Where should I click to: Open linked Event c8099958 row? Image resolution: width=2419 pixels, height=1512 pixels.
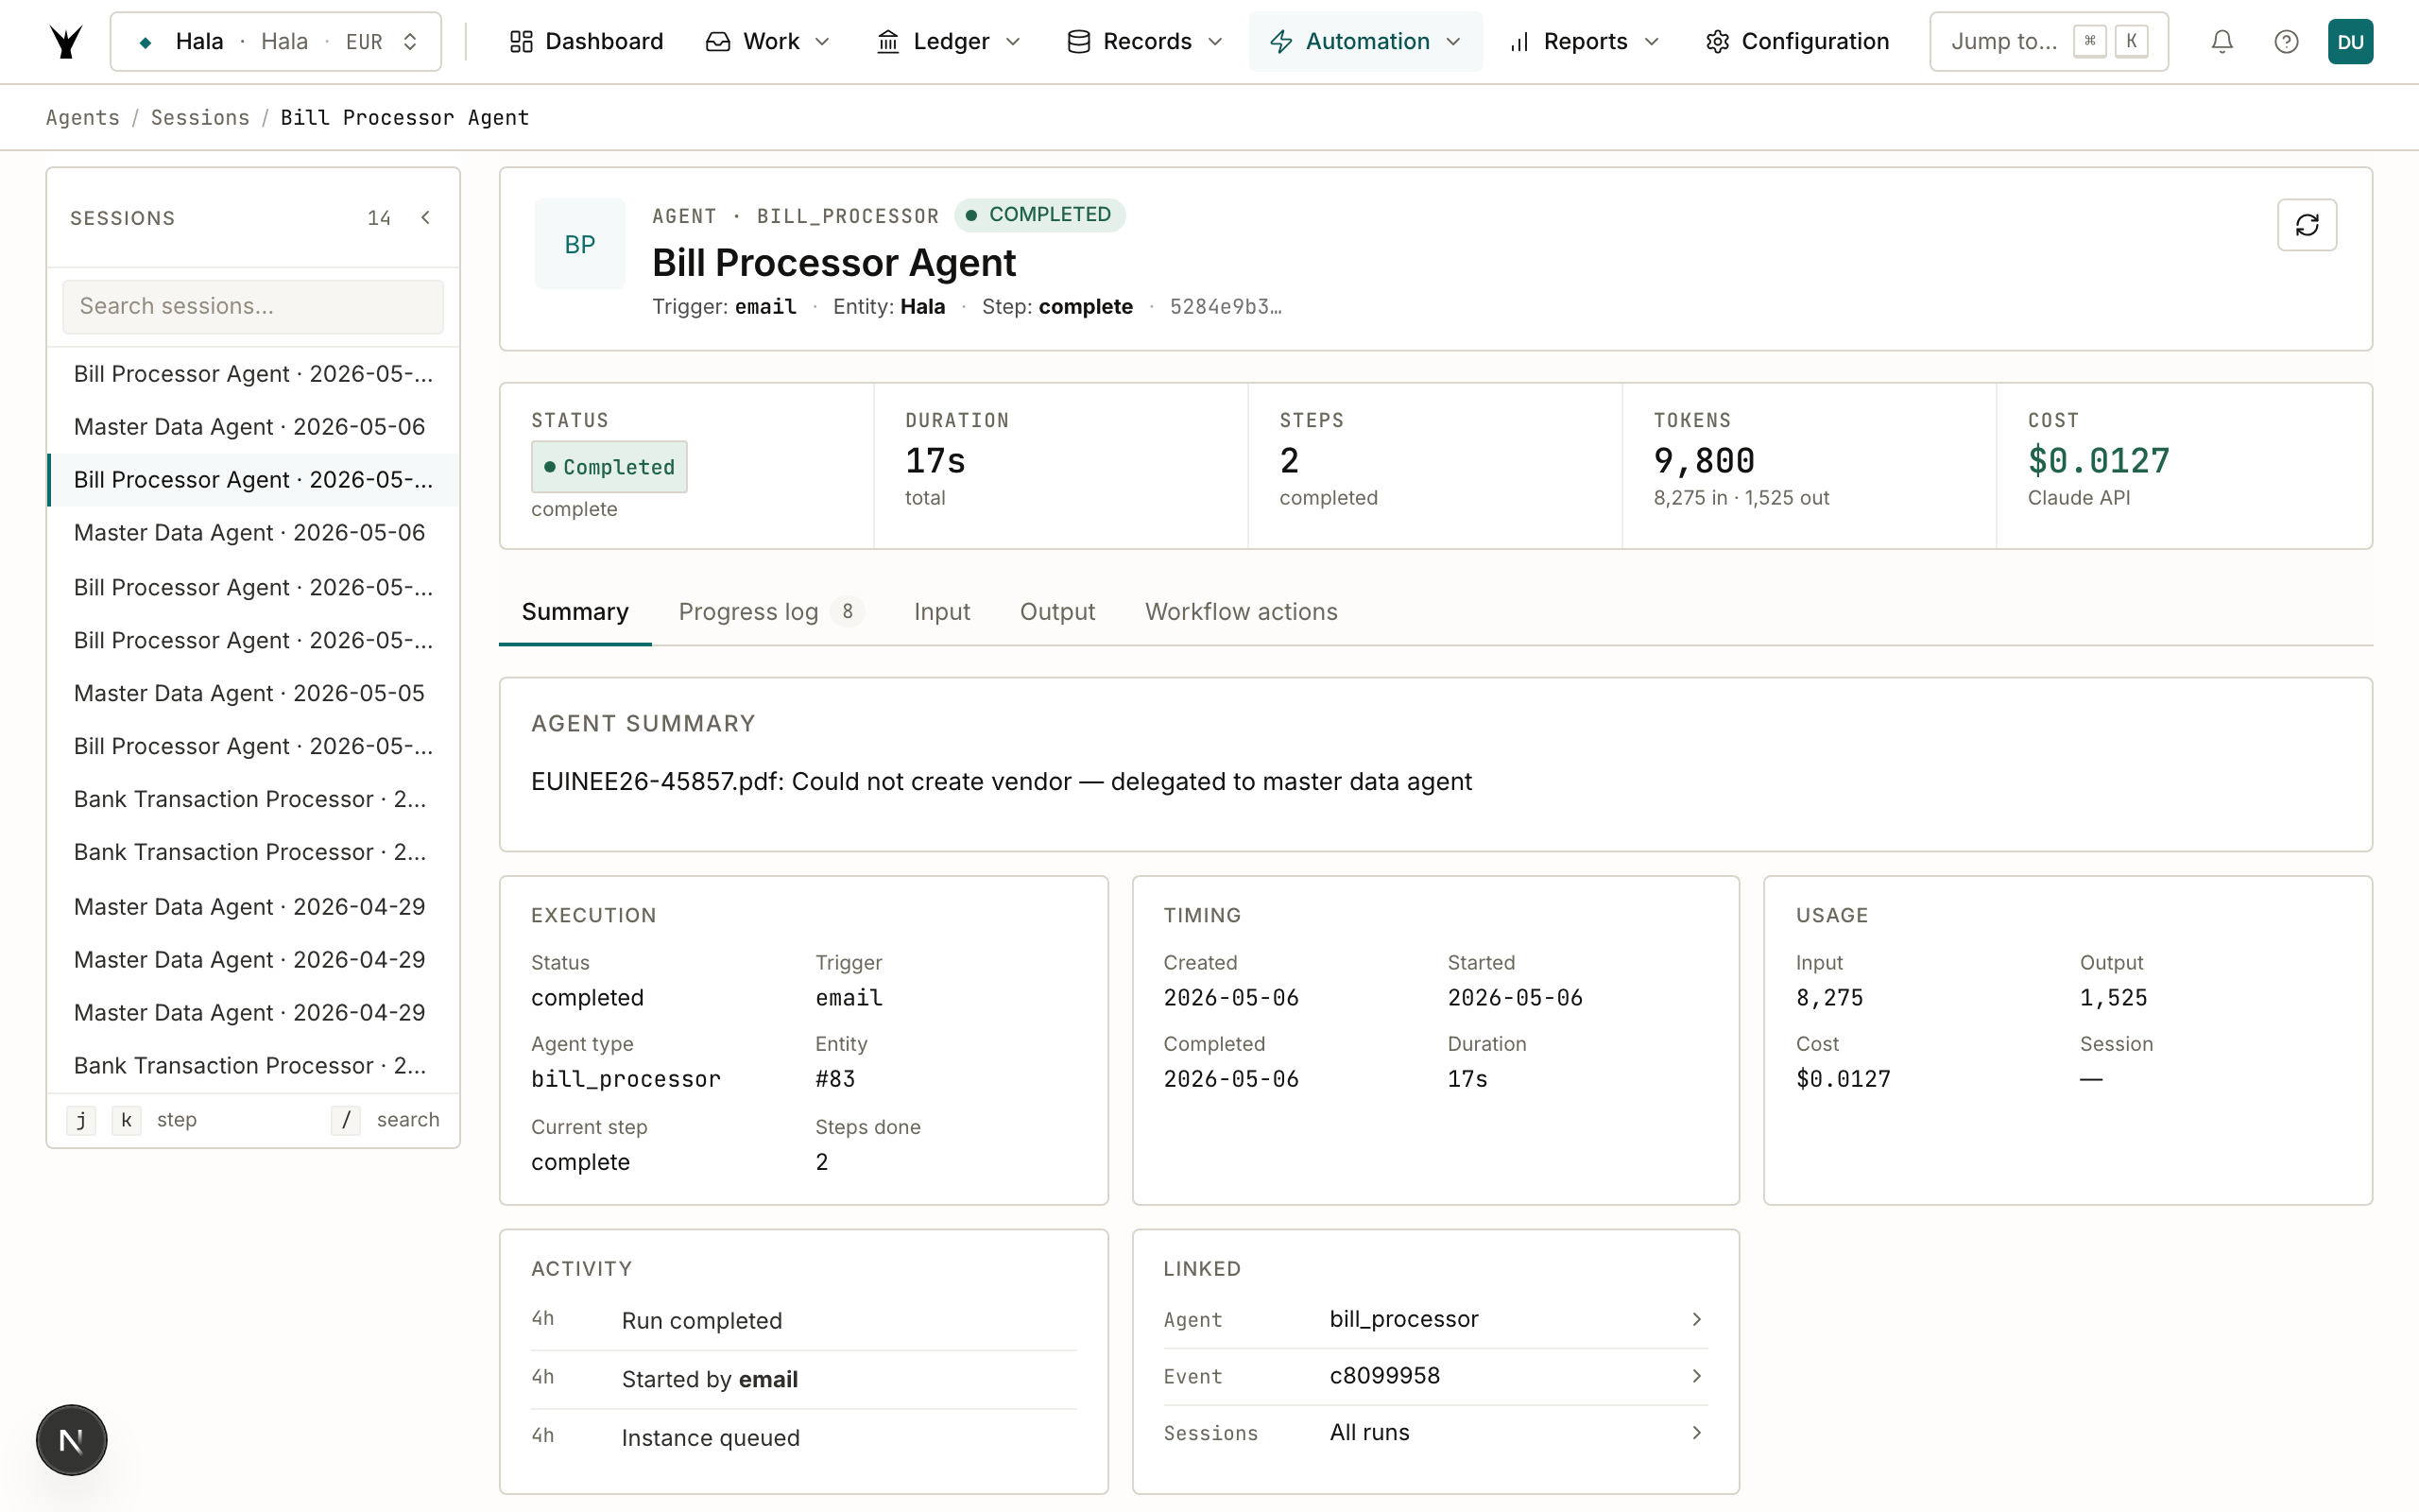(x=1435, y=1377)
